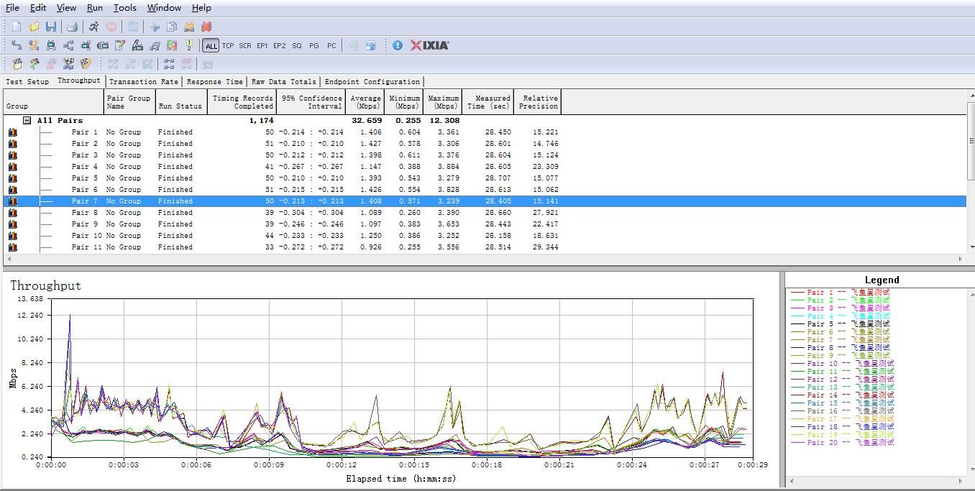Toggle the ALL pairs filter
The width and height of the screenshot is (975, 491).
click(x=211, y=45)
